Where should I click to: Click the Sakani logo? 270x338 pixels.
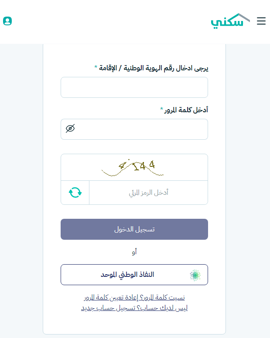230,21
